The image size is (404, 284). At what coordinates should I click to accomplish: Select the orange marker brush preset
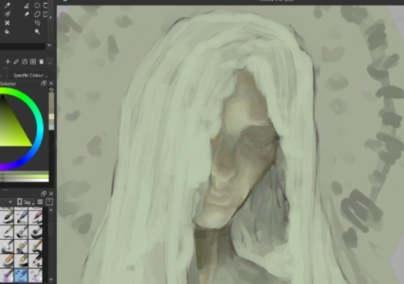point(7,261)
